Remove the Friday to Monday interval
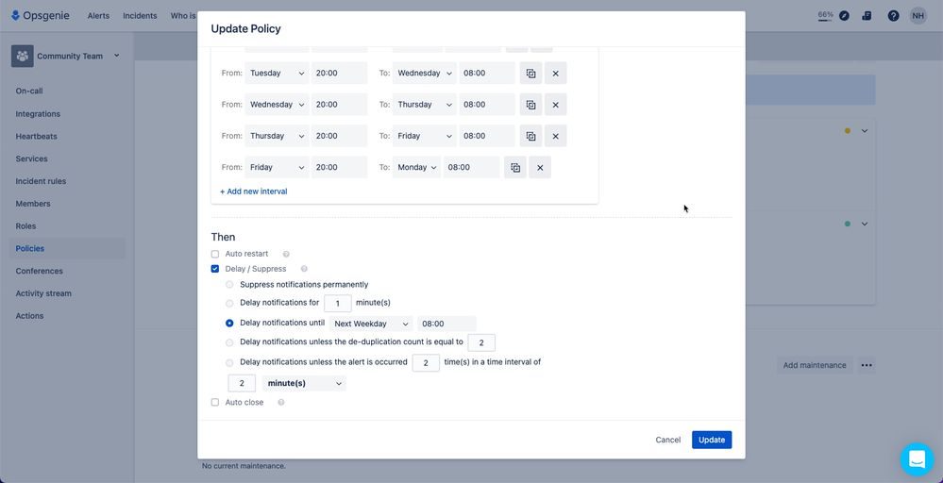Image resolution: width=943 pixels, height=483 pixels. pyautogui.click(x=540, y=168)
